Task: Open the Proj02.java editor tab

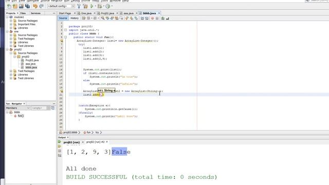Action: [x=107, y=13]
